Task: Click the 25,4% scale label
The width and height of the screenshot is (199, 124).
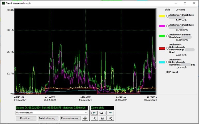Action: pyautogui.click(x=10, y=52)
